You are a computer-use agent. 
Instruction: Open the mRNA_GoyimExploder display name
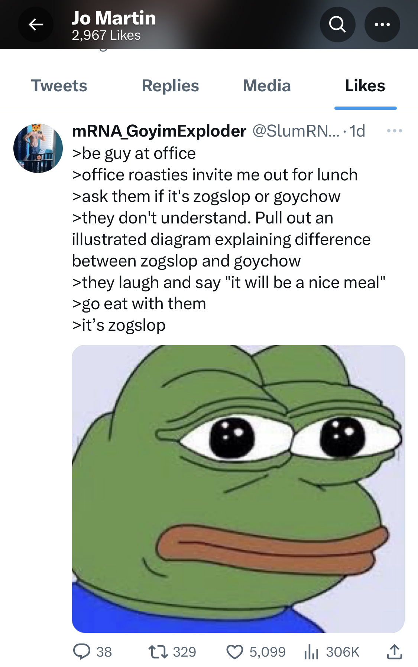click(159, 131)
